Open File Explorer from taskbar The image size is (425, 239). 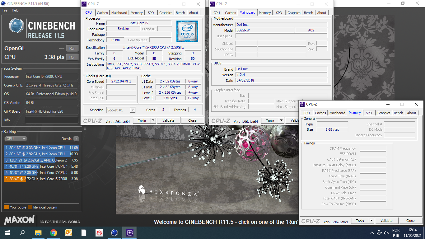point(38,232)
